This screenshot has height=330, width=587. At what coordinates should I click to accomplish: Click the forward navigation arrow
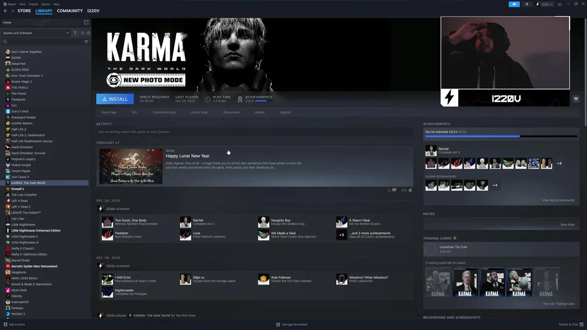(x=12, y=11)
